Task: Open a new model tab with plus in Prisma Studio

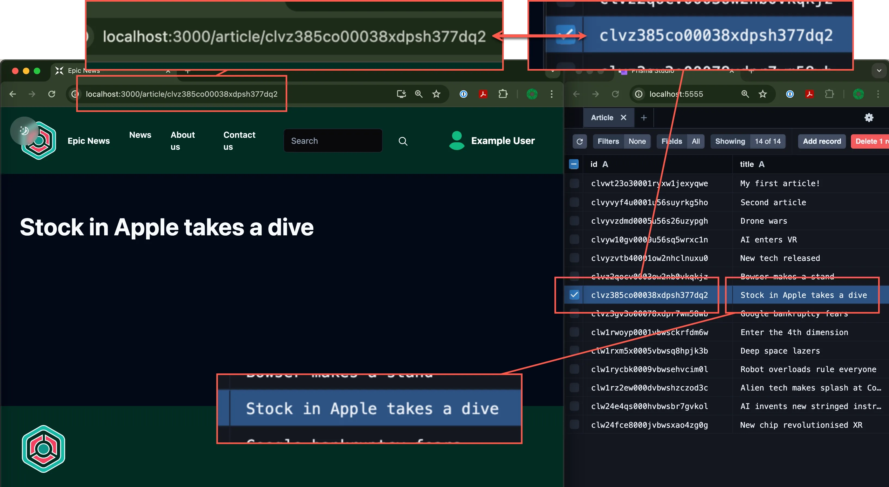Action: click(x=644, y=117)
